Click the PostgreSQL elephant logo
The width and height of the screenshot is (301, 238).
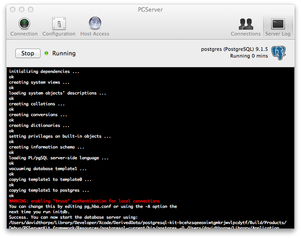pyautogui.click(x=278, y=53)
